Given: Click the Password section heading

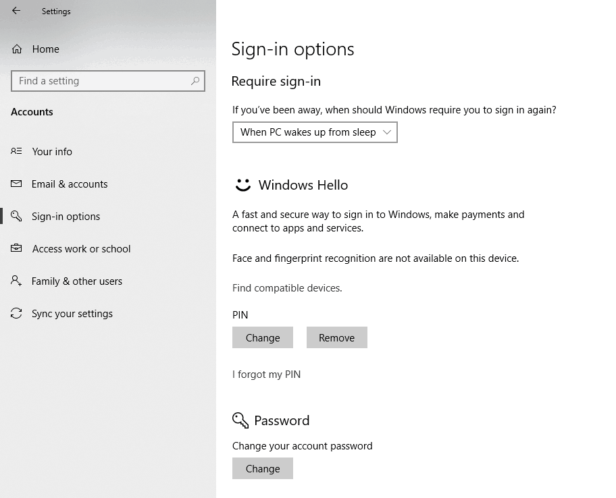Looking at the screenshot, I should (x=282, y=420).
